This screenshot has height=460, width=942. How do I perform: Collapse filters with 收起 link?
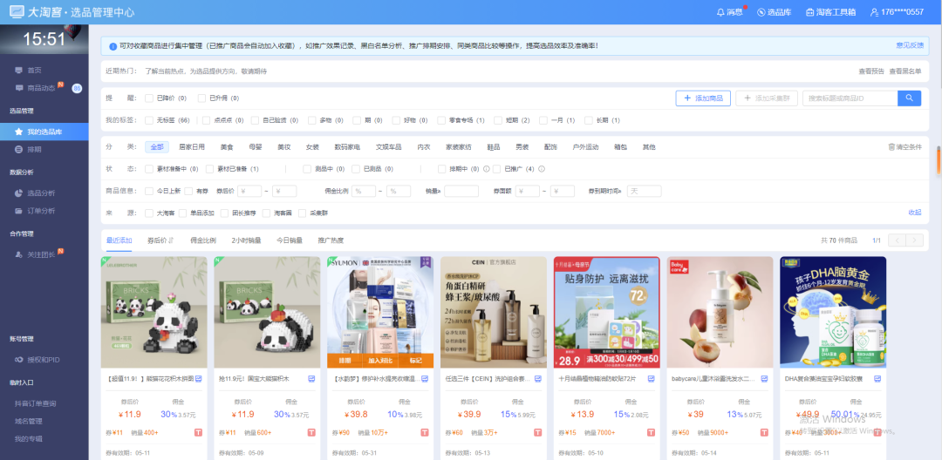coord(914,213)
